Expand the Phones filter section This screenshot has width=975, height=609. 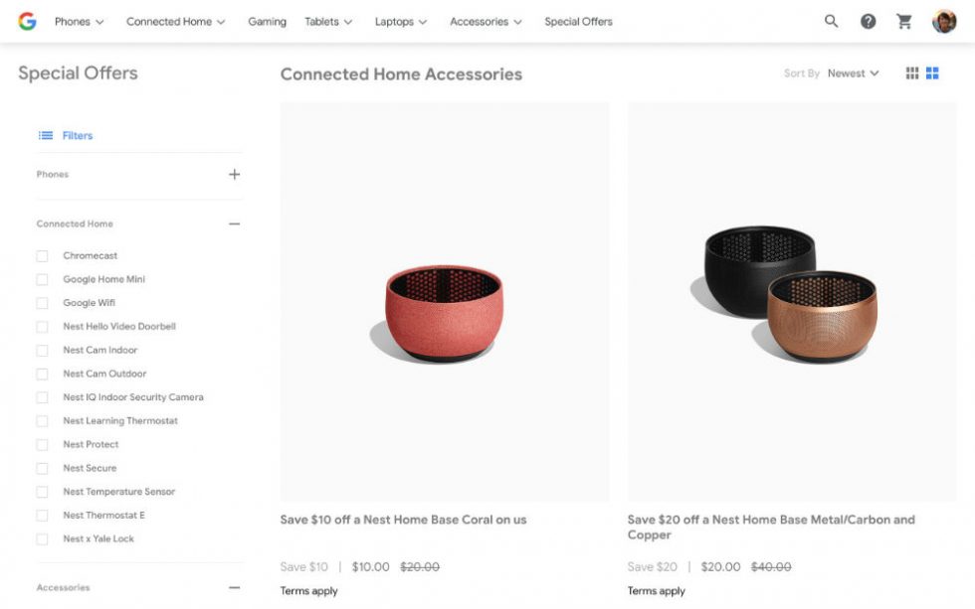[235, 175]
